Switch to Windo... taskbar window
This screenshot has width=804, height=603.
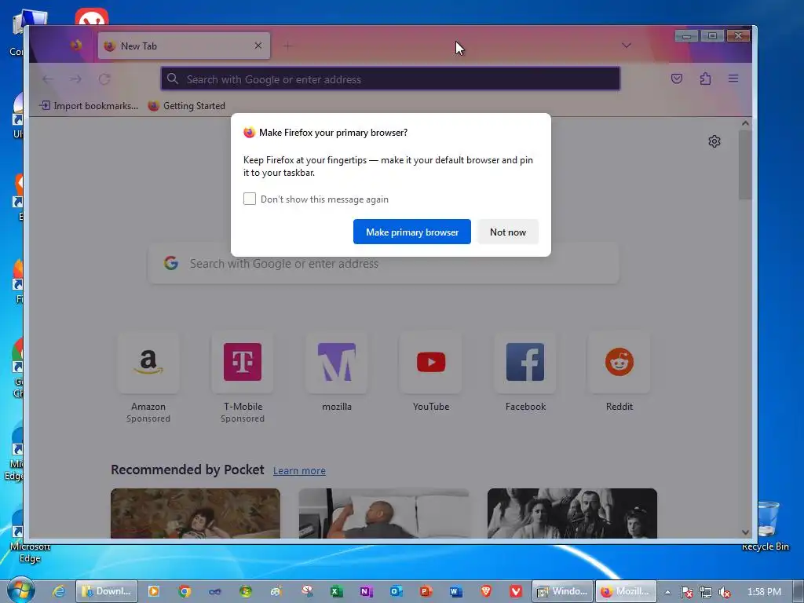(562, 591)
